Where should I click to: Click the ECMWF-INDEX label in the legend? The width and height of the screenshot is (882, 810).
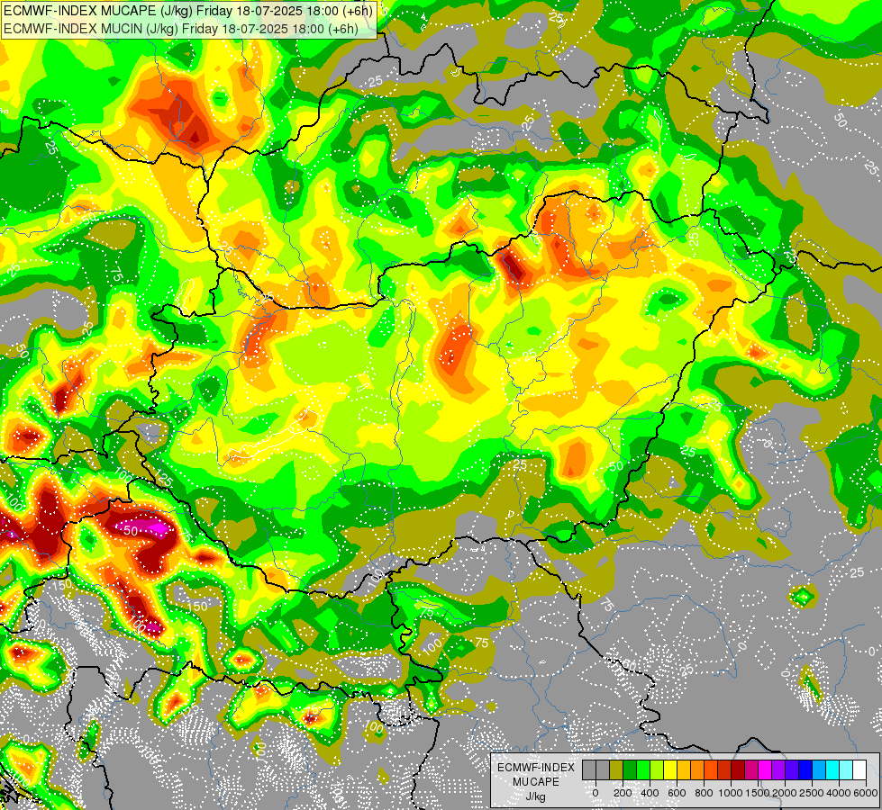coord(536,768)
